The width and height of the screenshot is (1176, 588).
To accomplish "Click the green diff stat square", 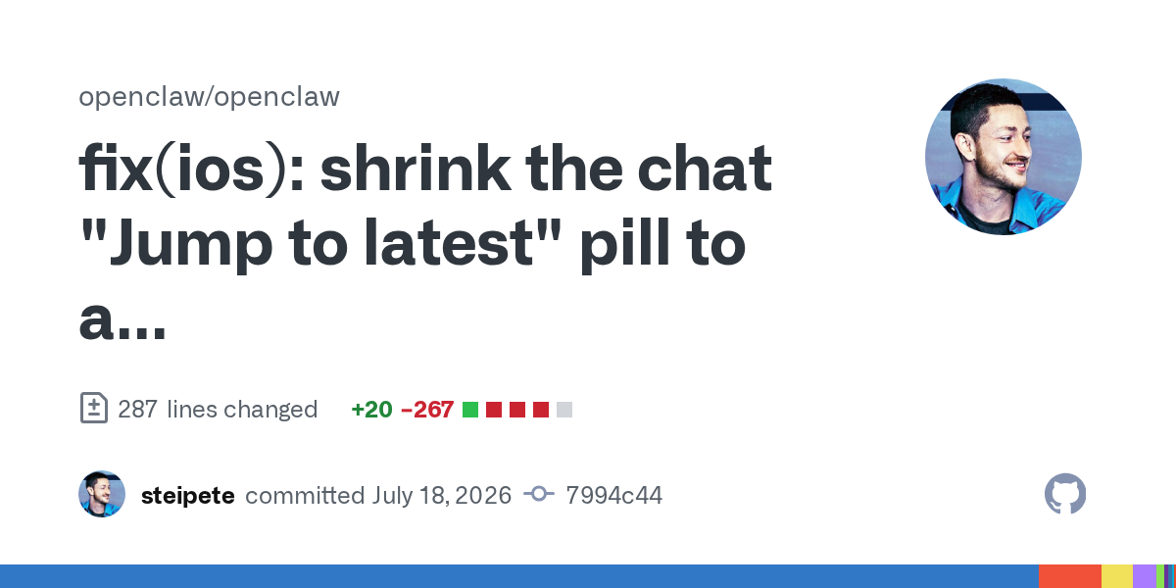I will (x=470, y=410).
